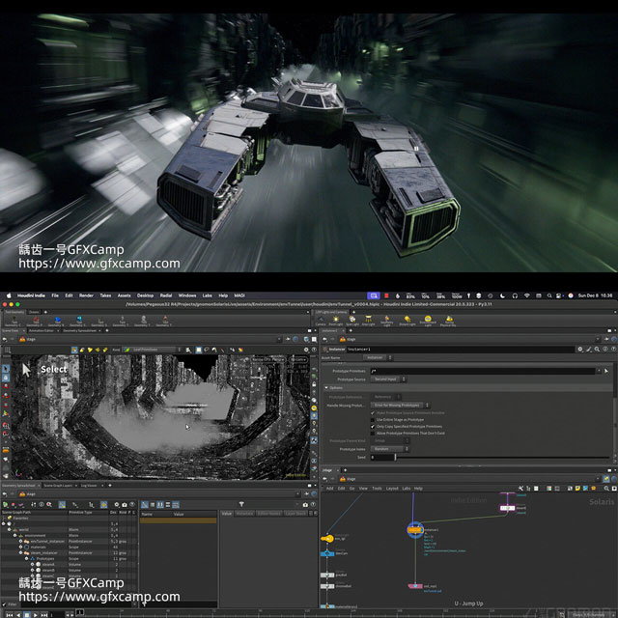Screen dimensions: 618x618
Task: Open instancer node help icon
Action: pyautogui.click(x=613, y=350)
